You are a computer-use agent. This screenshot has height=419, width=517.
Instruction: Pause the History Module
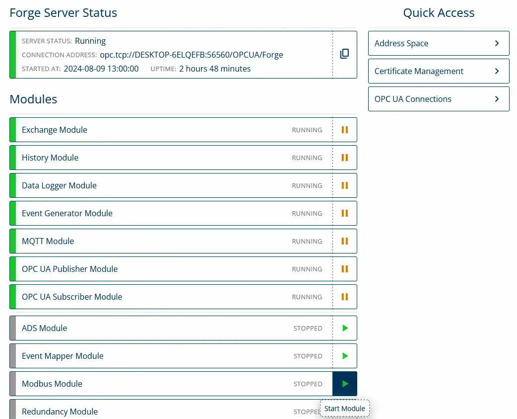click(x=344, y=158)
